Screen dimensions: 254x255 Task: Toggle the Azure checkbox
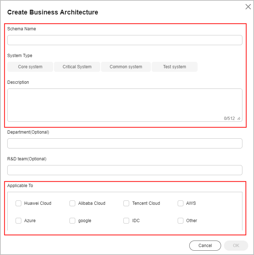coord(18,221)
